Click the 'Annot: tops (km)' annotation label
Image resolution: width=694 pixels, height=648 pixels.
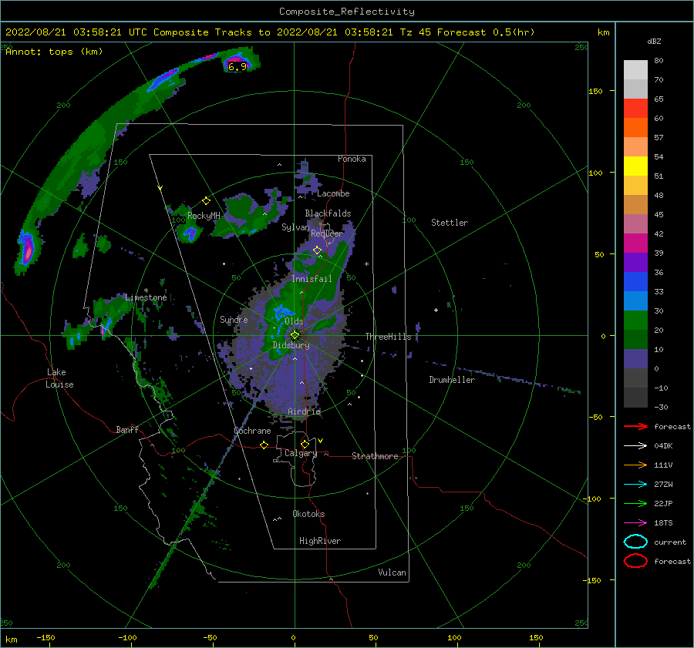pos(54,52)
